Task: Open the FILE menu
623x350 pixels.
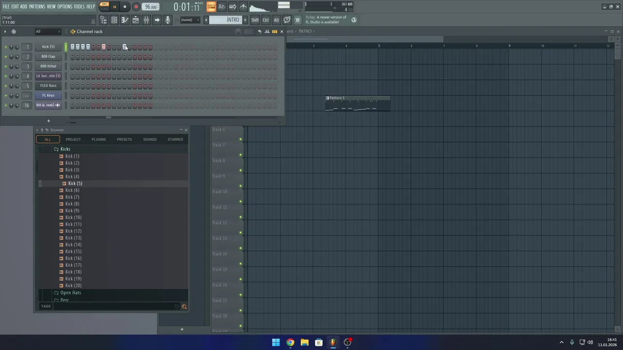Action: (6, 6)
